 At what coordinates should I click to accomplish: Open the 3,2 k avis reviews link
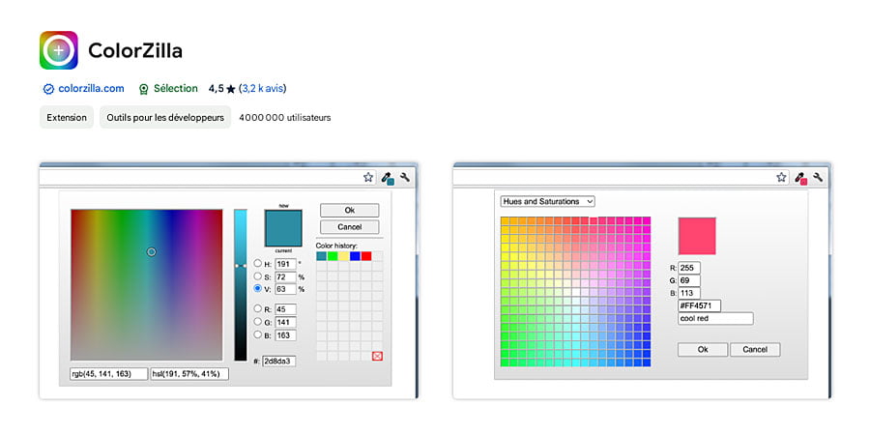coord(262,89)
